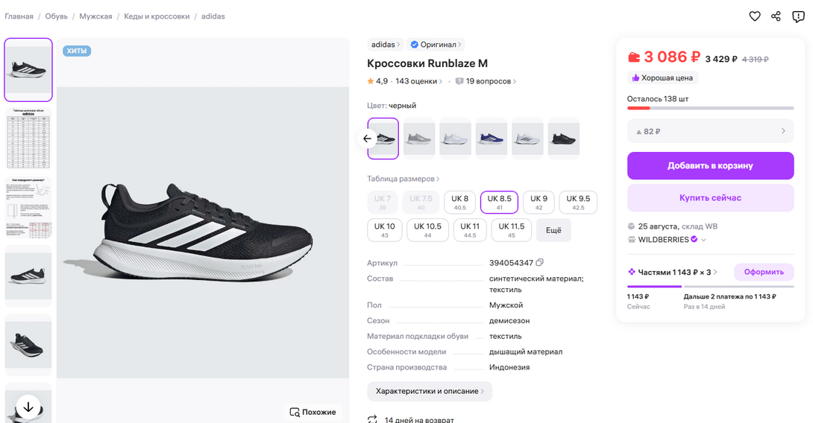Expand the 82 ₽ price change row
Image resolution: width=813 pixels, height=423 pixels.
coord(710,132)
